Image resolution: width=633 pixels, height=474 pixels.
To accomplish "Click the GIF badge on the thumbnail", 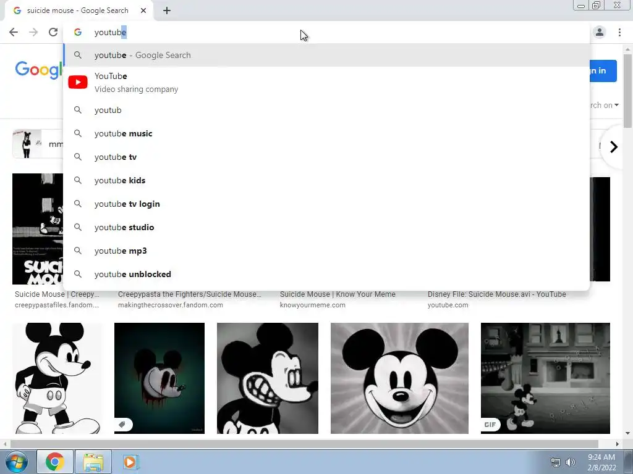I will (x=490, y=425).
